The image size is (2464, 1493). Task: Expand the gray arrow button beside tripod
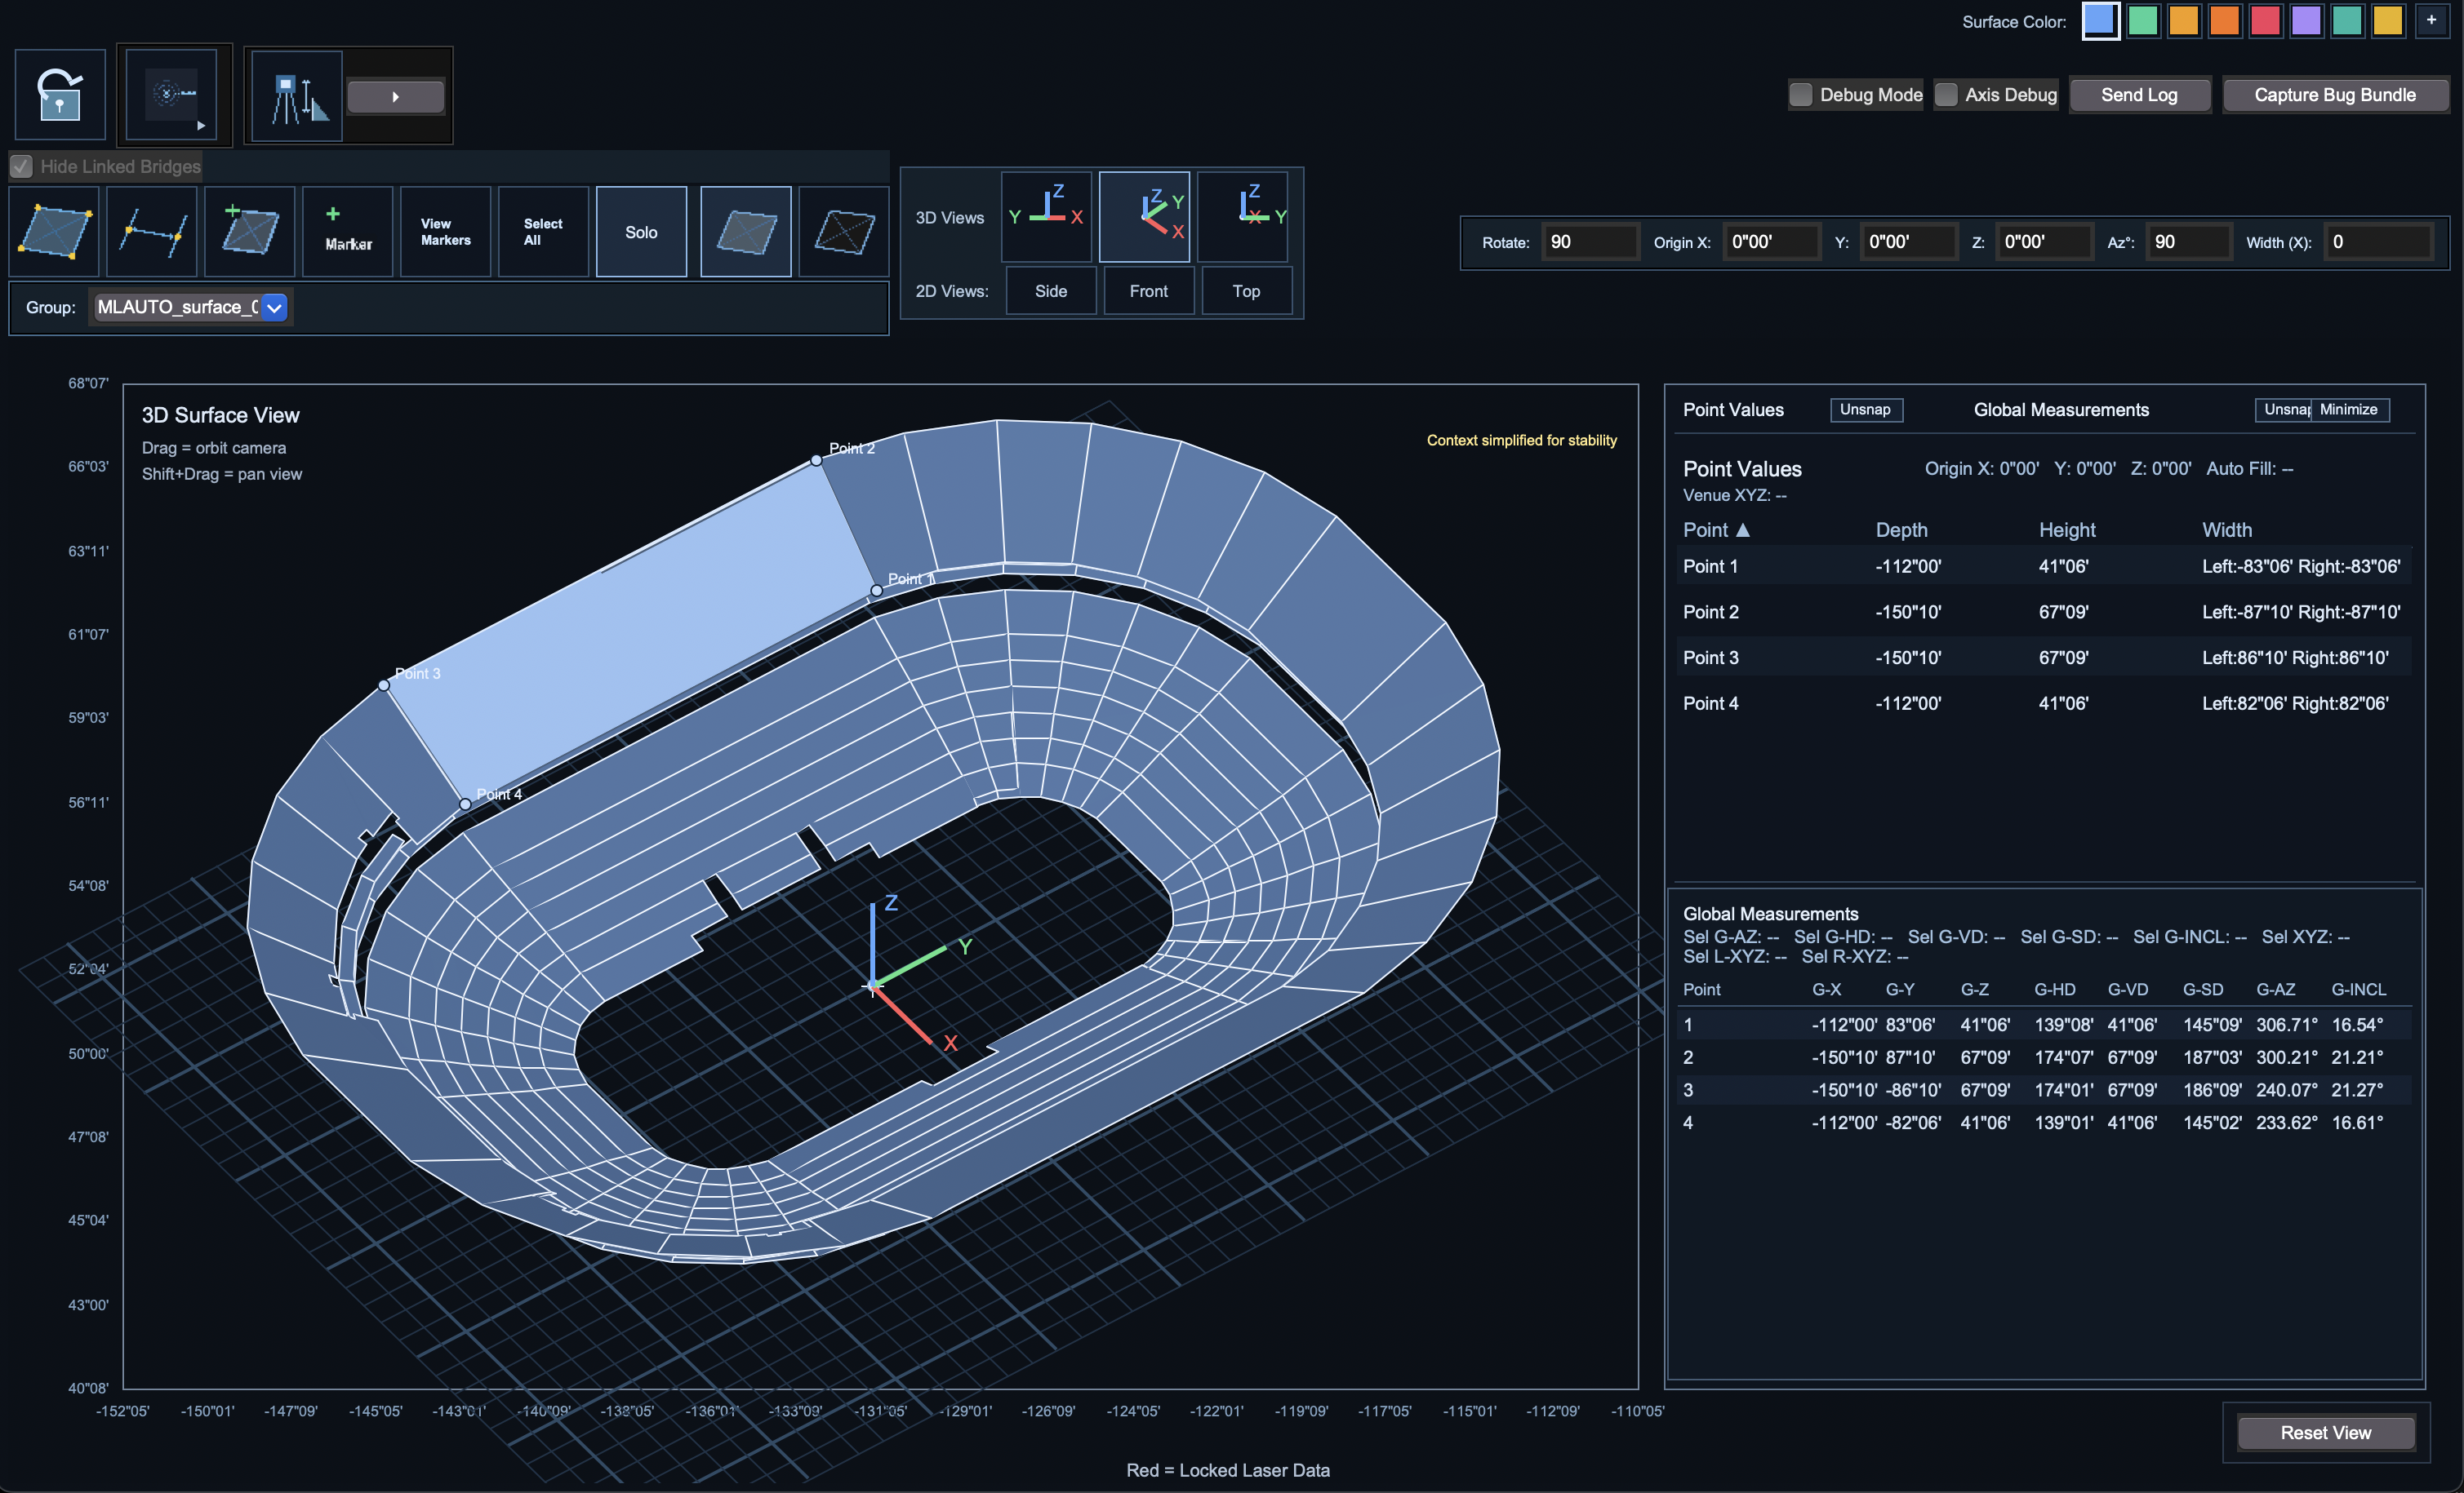pos(395,97)
